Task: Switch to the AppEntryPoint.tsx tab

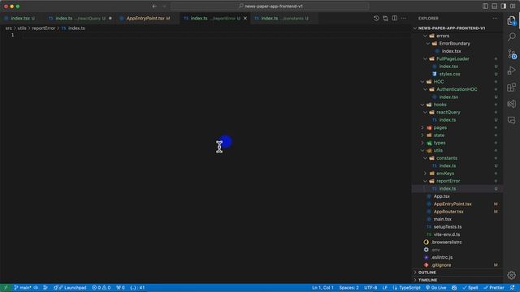Action: click(148, 18)
